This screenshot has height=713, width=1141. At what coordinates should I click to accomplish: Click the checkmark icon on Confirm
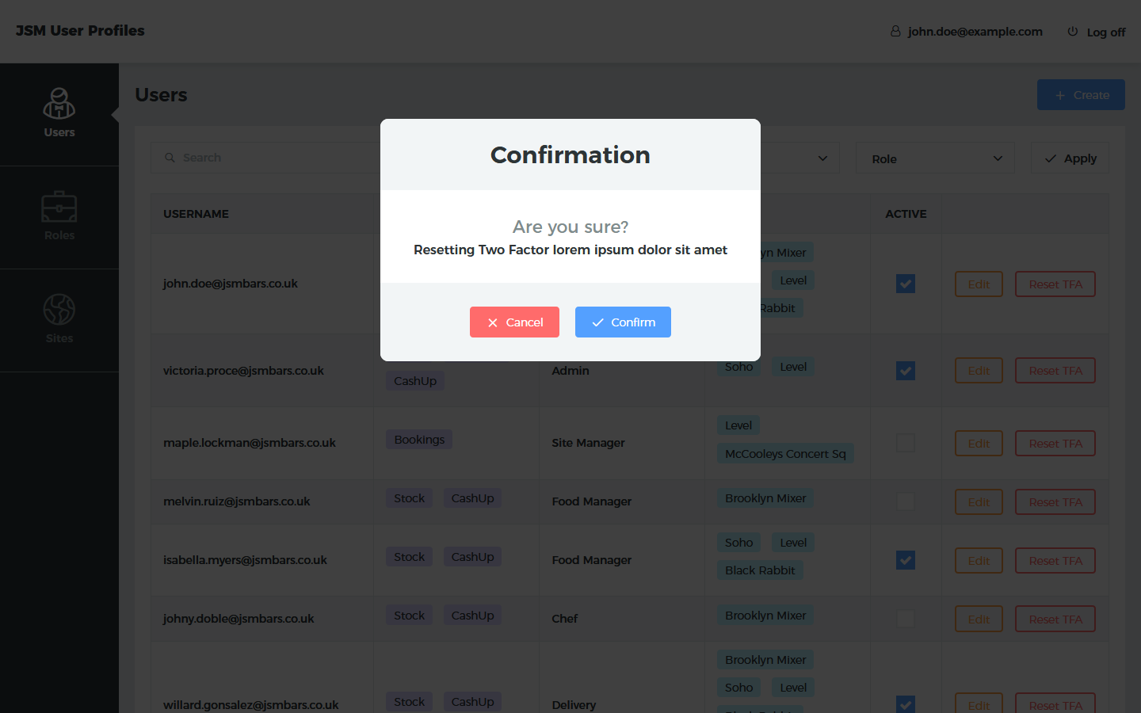coord(598,322)
